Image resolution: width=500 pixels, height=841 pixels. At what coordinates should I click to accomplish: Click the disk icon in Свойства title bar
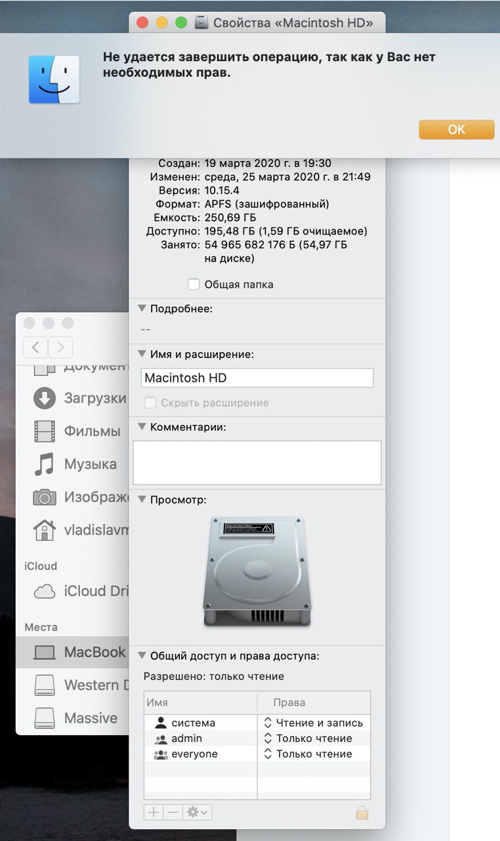(202, 23)
